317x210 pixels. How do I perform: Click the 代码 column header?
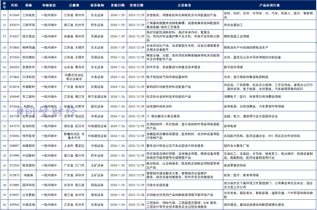point(14,5)
